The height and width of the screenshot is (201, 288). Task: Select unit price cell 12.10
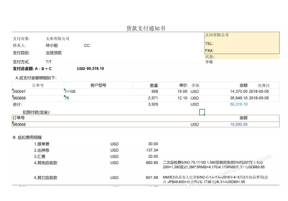(x=182, y=98)
